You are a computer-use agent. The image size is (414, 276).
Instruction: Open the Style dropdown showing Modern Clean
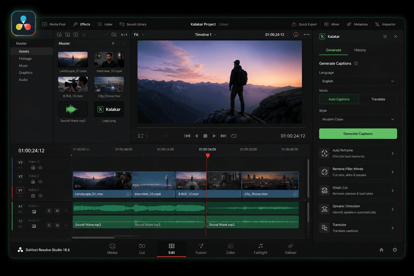click(x=358, y=119)
